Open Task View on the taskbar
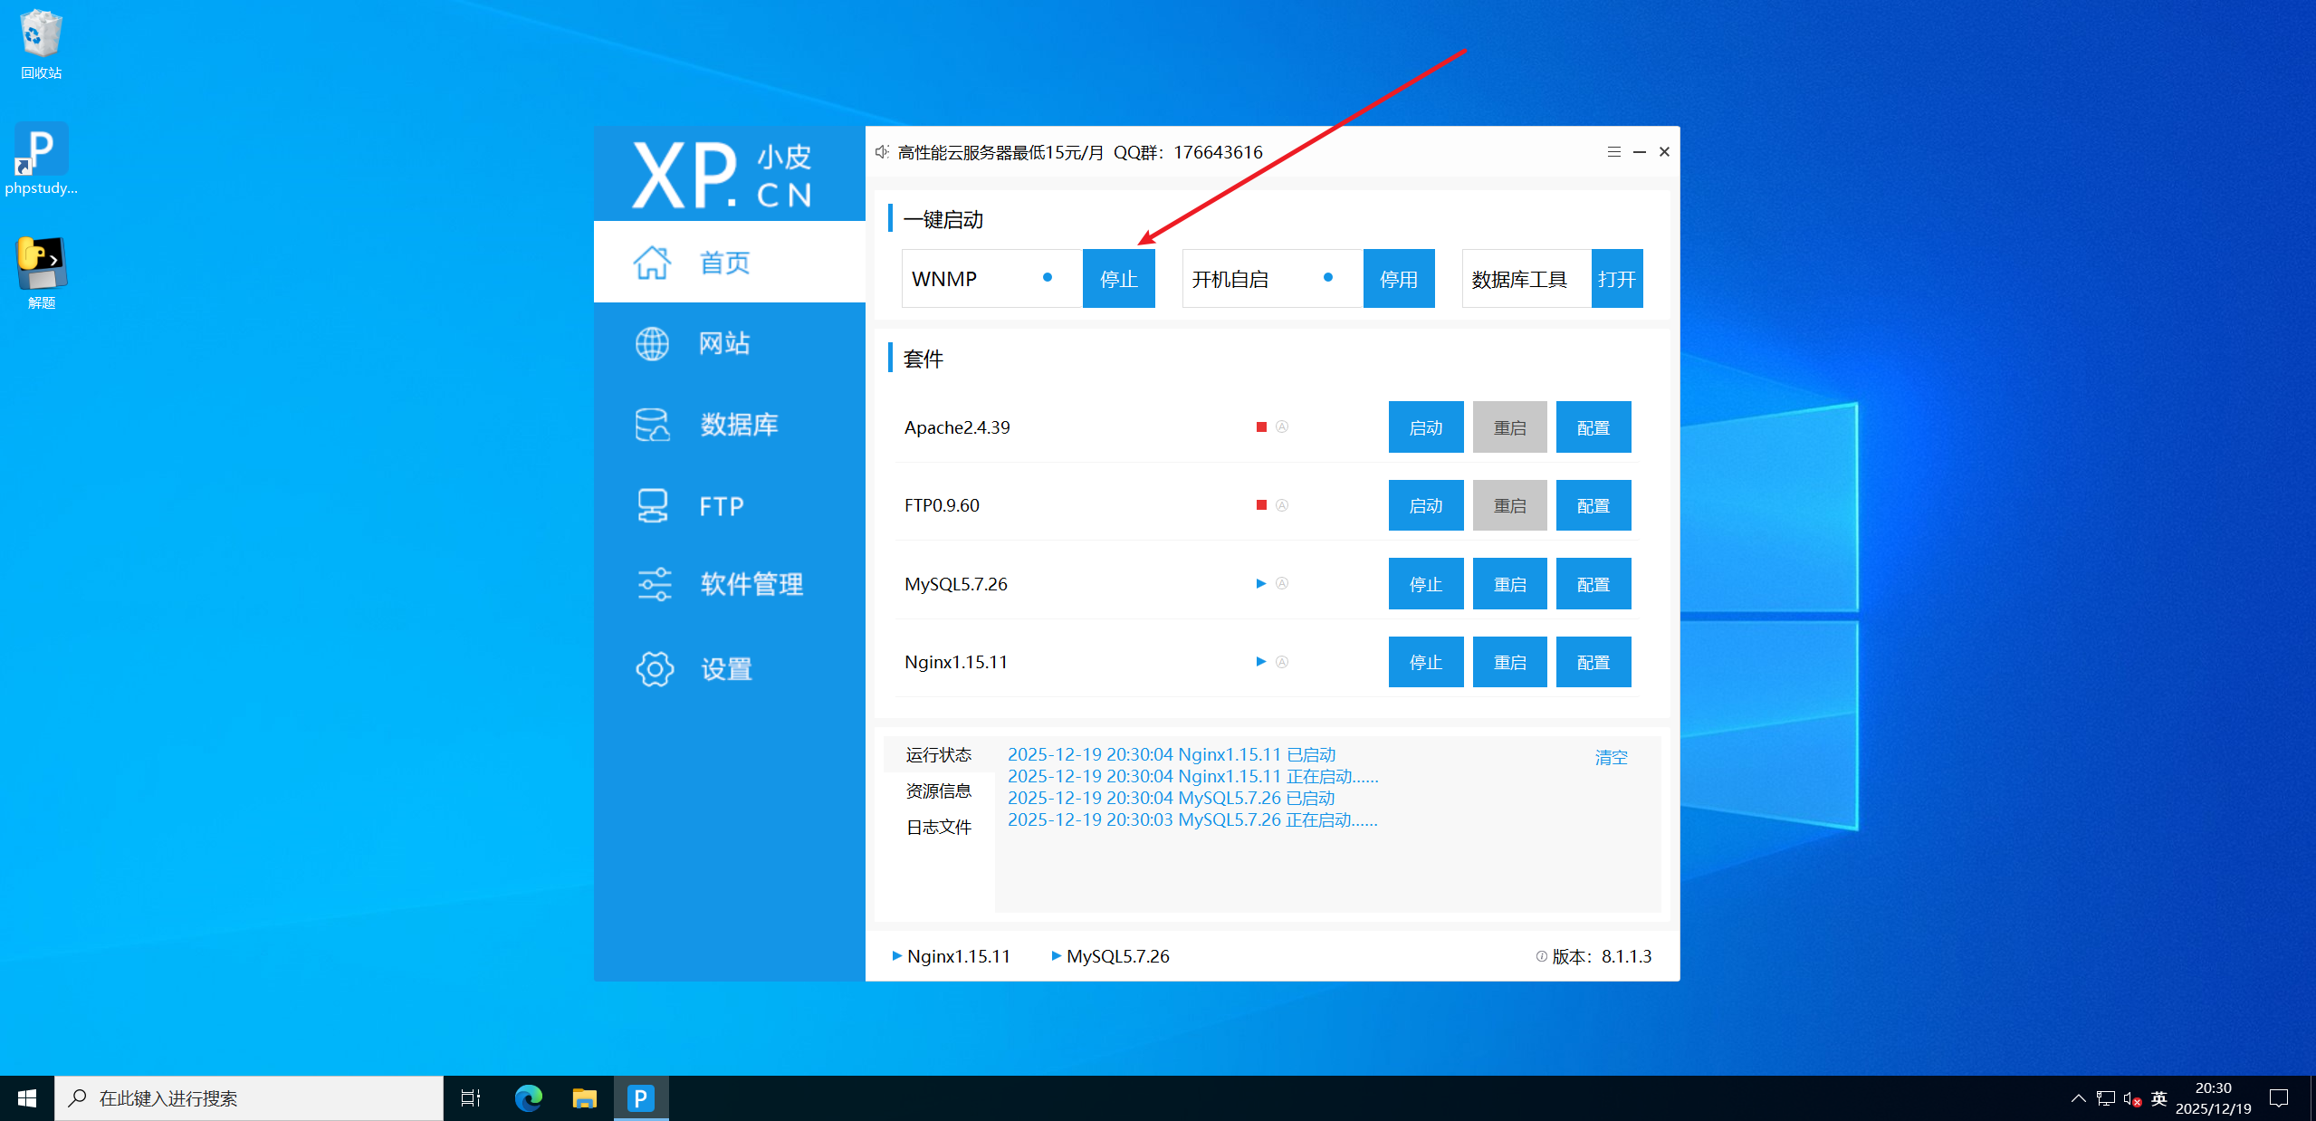2316x1121 pixels. tap(471, 1098)
